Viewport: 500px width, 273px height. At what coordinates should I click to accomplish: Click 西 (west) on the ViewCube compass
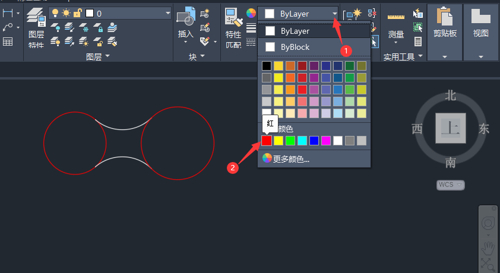point(417,129)
